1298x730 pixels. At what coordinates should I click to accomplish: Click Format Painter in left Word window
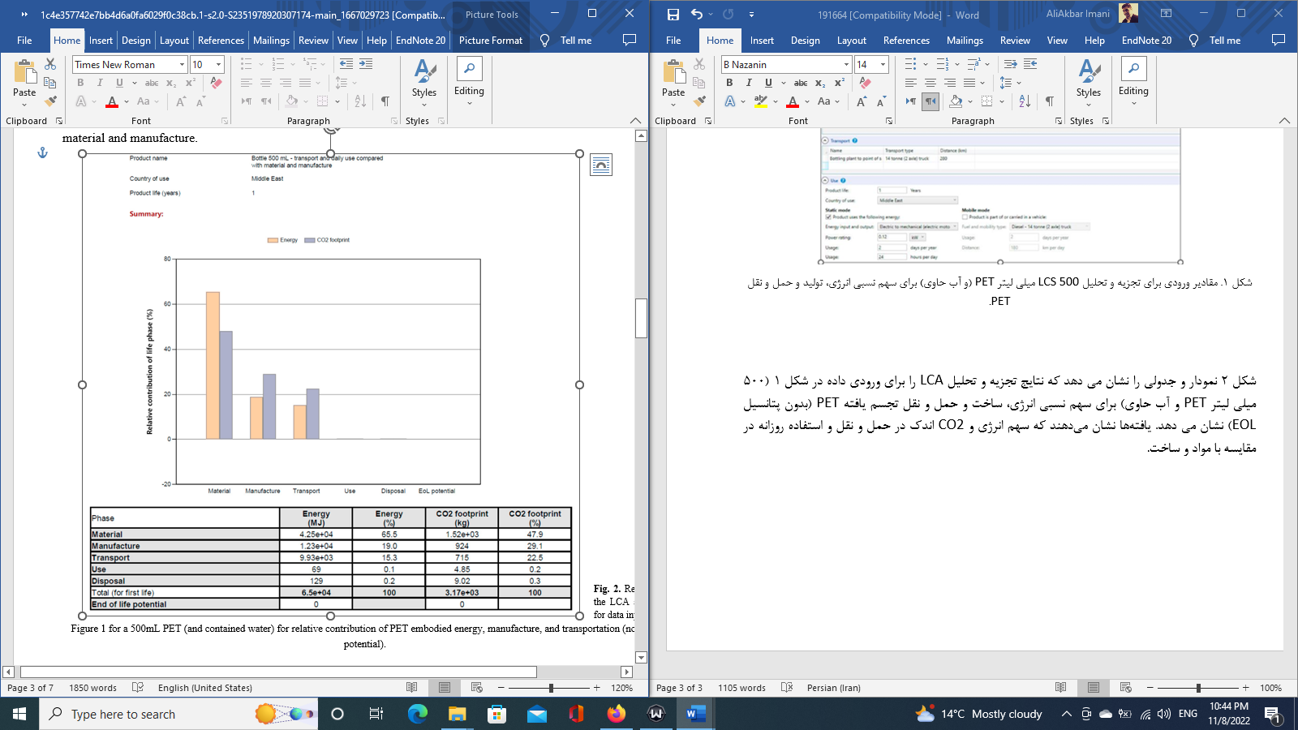(50, 101)
